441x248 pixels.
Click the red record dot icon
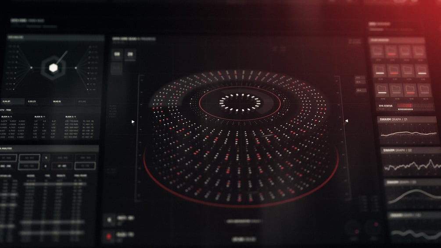coord(109,237)
